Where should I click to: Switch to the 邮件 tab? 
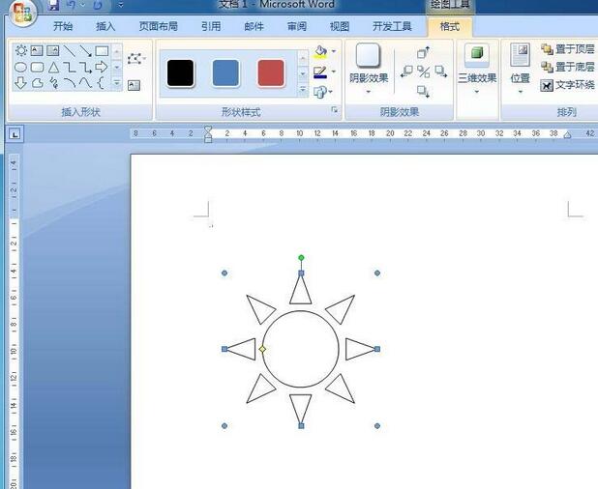[x=254, y=26]
